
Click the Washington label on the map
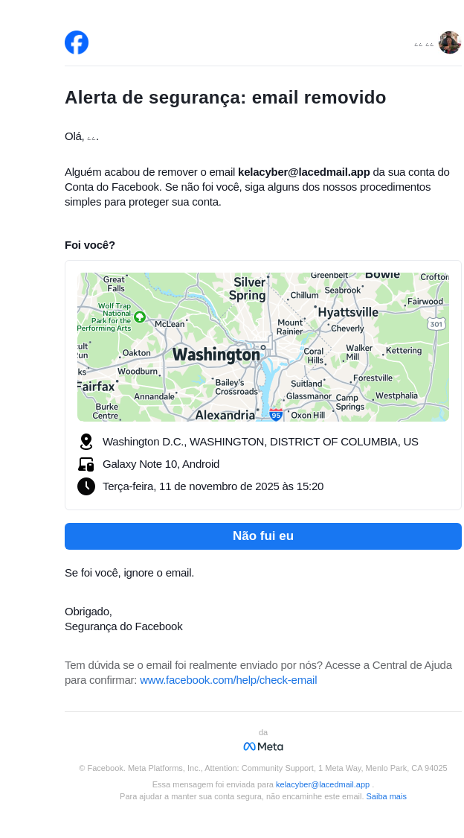[216, 355]
